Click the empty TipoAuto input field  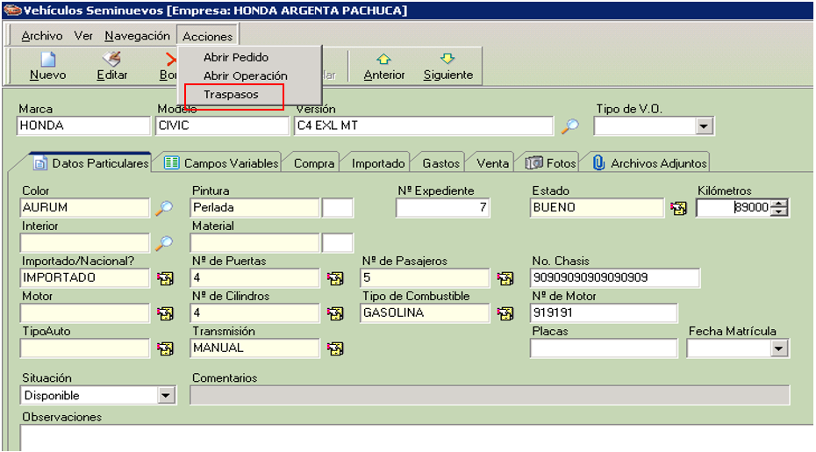coord(85,348)
